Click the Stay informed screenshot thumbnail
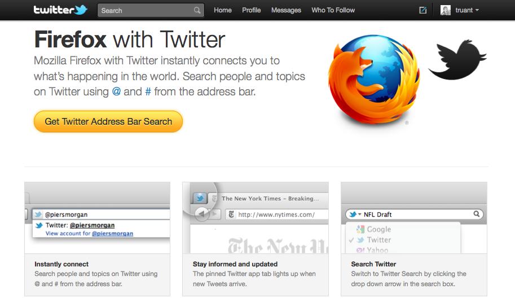This screenshot has height=302, width=515. coord(256,217)
